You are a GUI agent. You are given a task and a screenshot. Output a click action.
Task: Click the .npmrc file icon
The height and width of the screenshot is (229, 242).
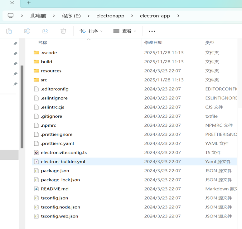pos(36,125)
